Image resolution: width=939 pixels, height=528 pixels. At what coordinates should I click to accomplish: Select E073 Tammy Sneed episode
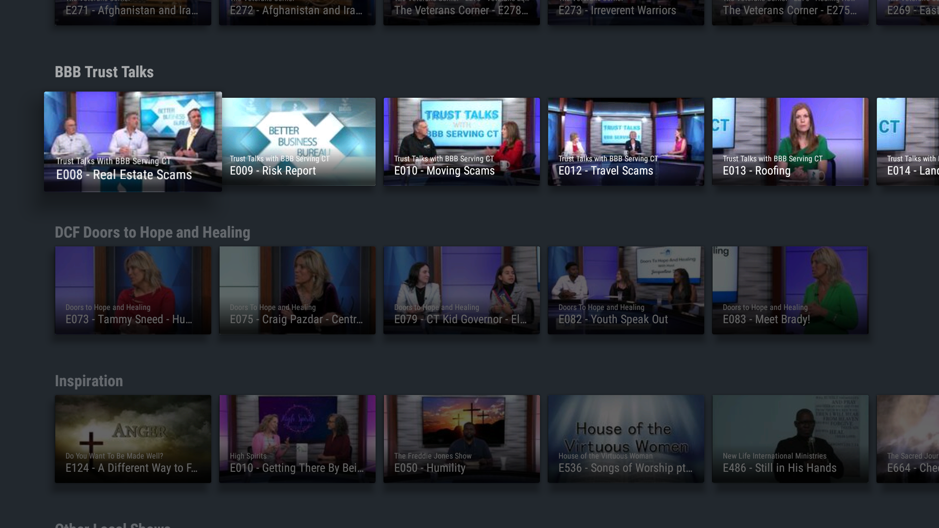point(133,290)
